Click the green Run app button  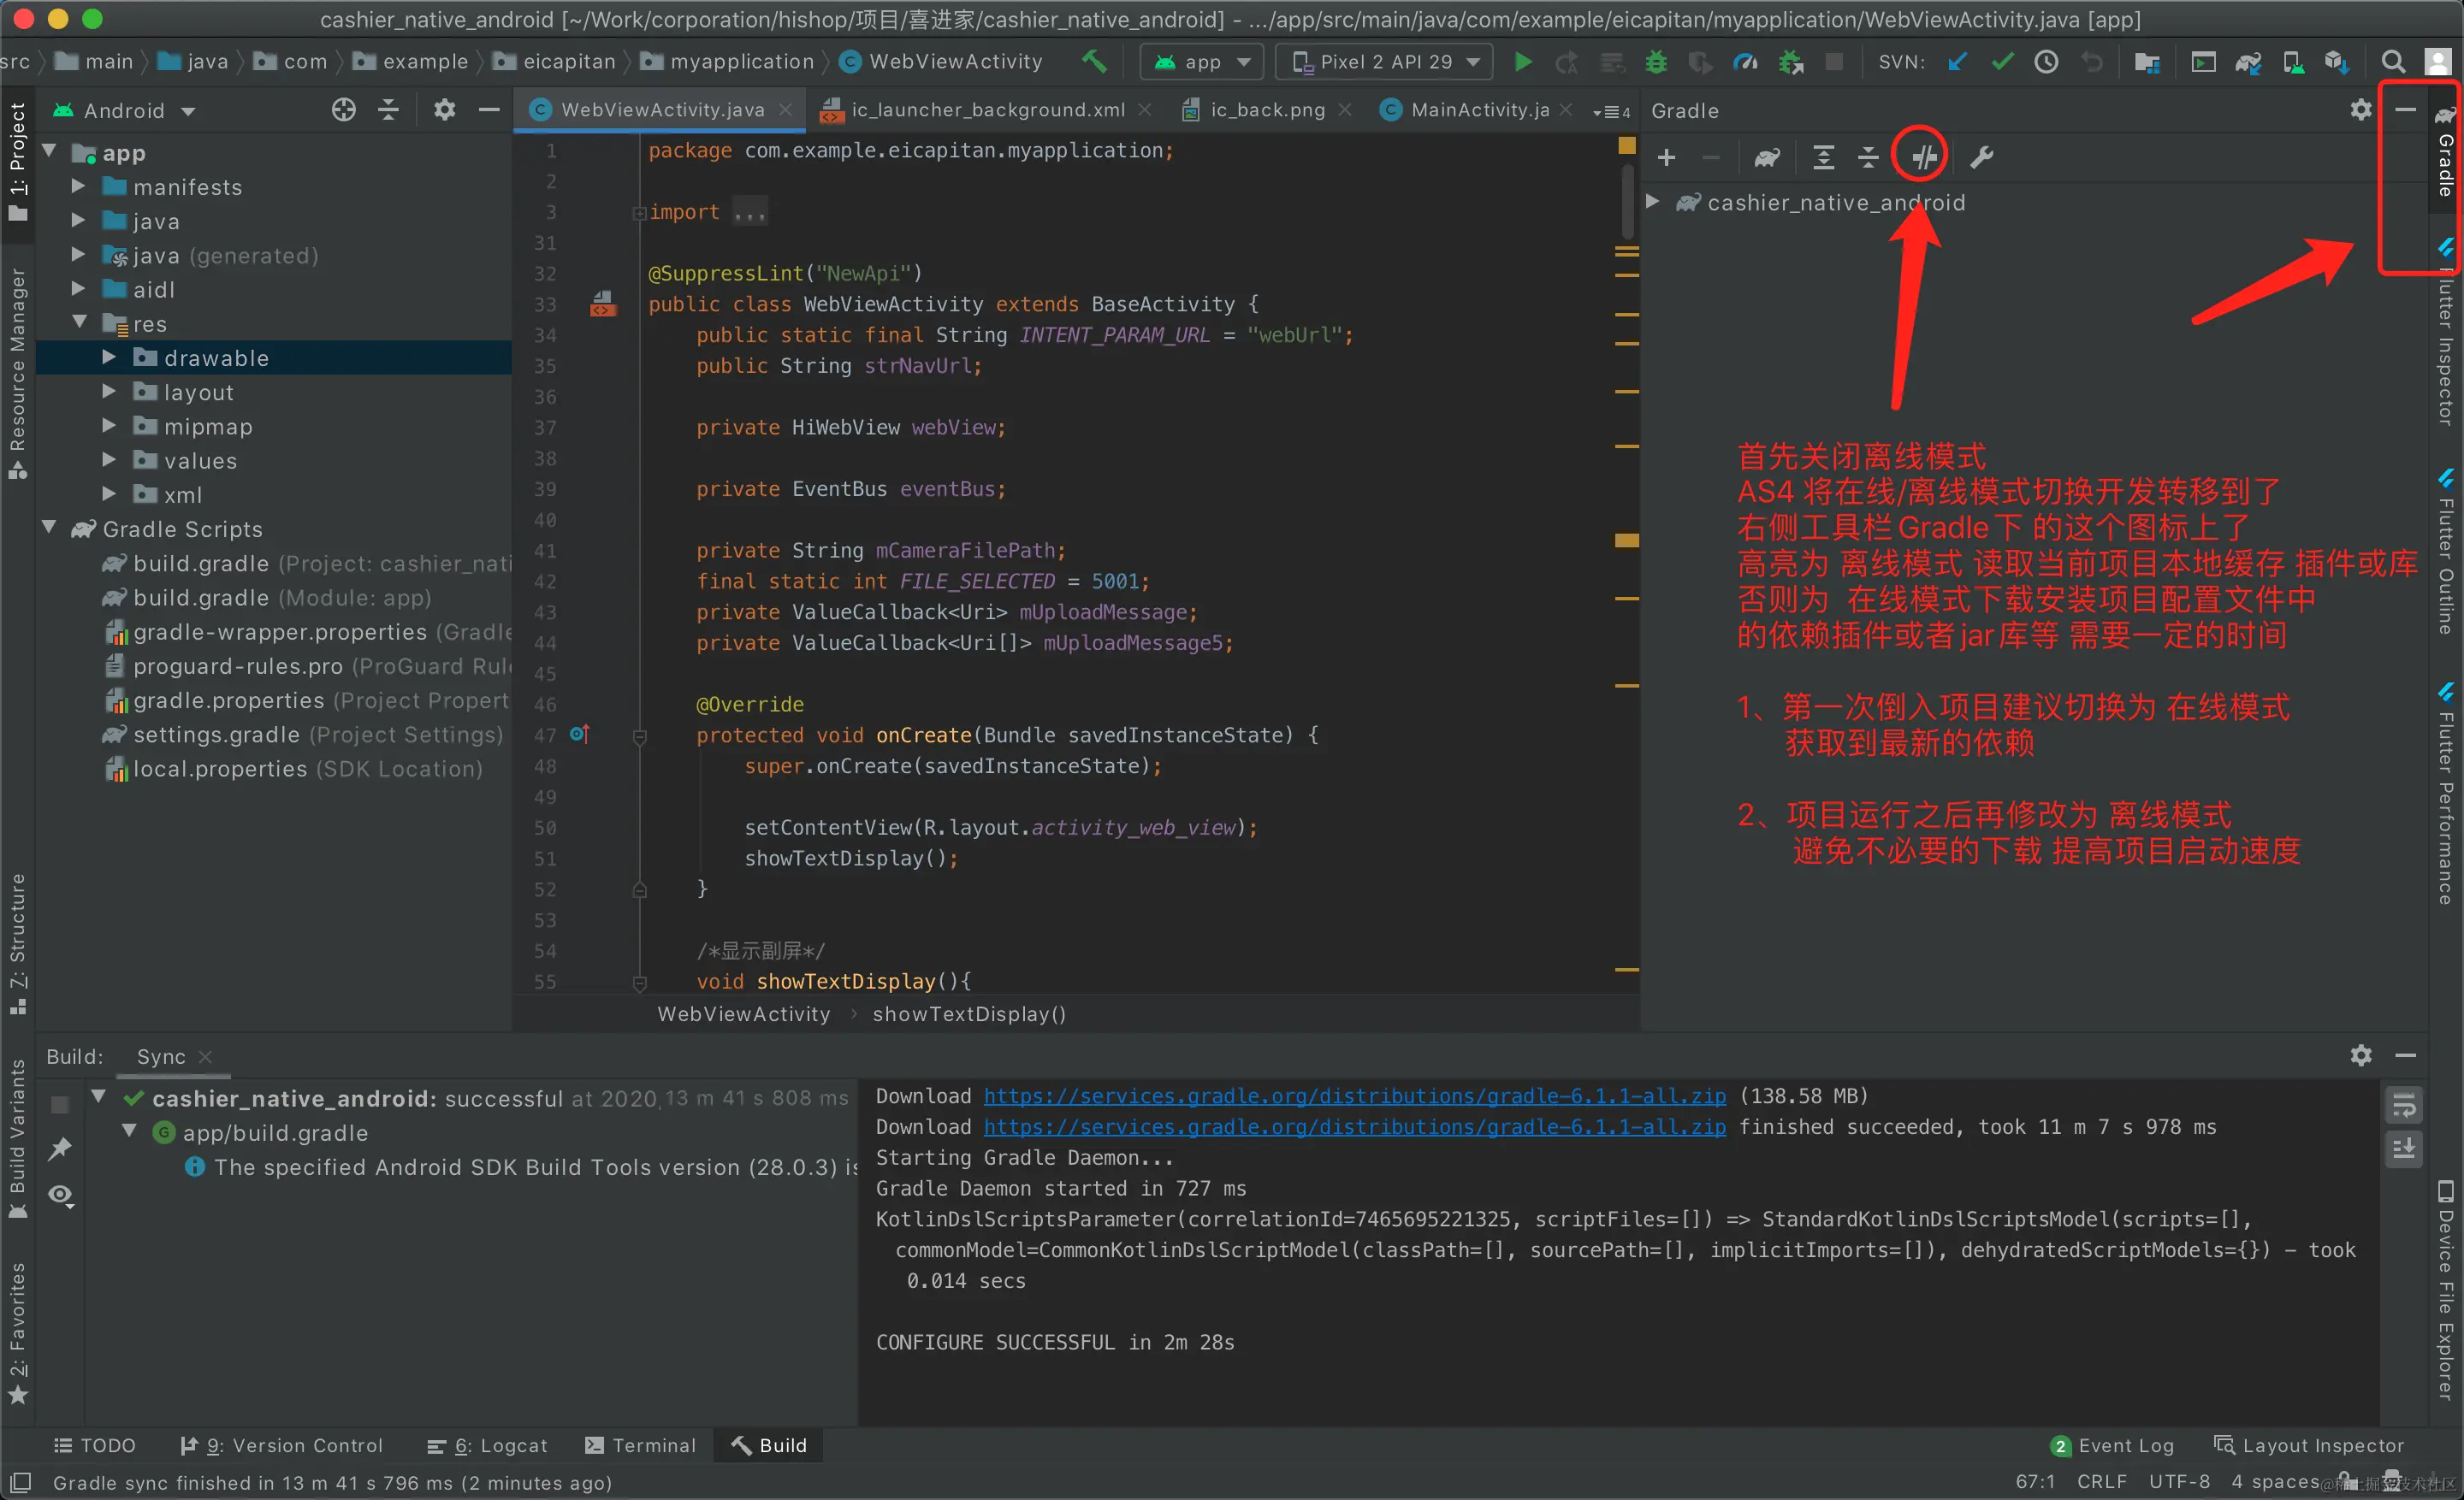(x=1522, y=62)
